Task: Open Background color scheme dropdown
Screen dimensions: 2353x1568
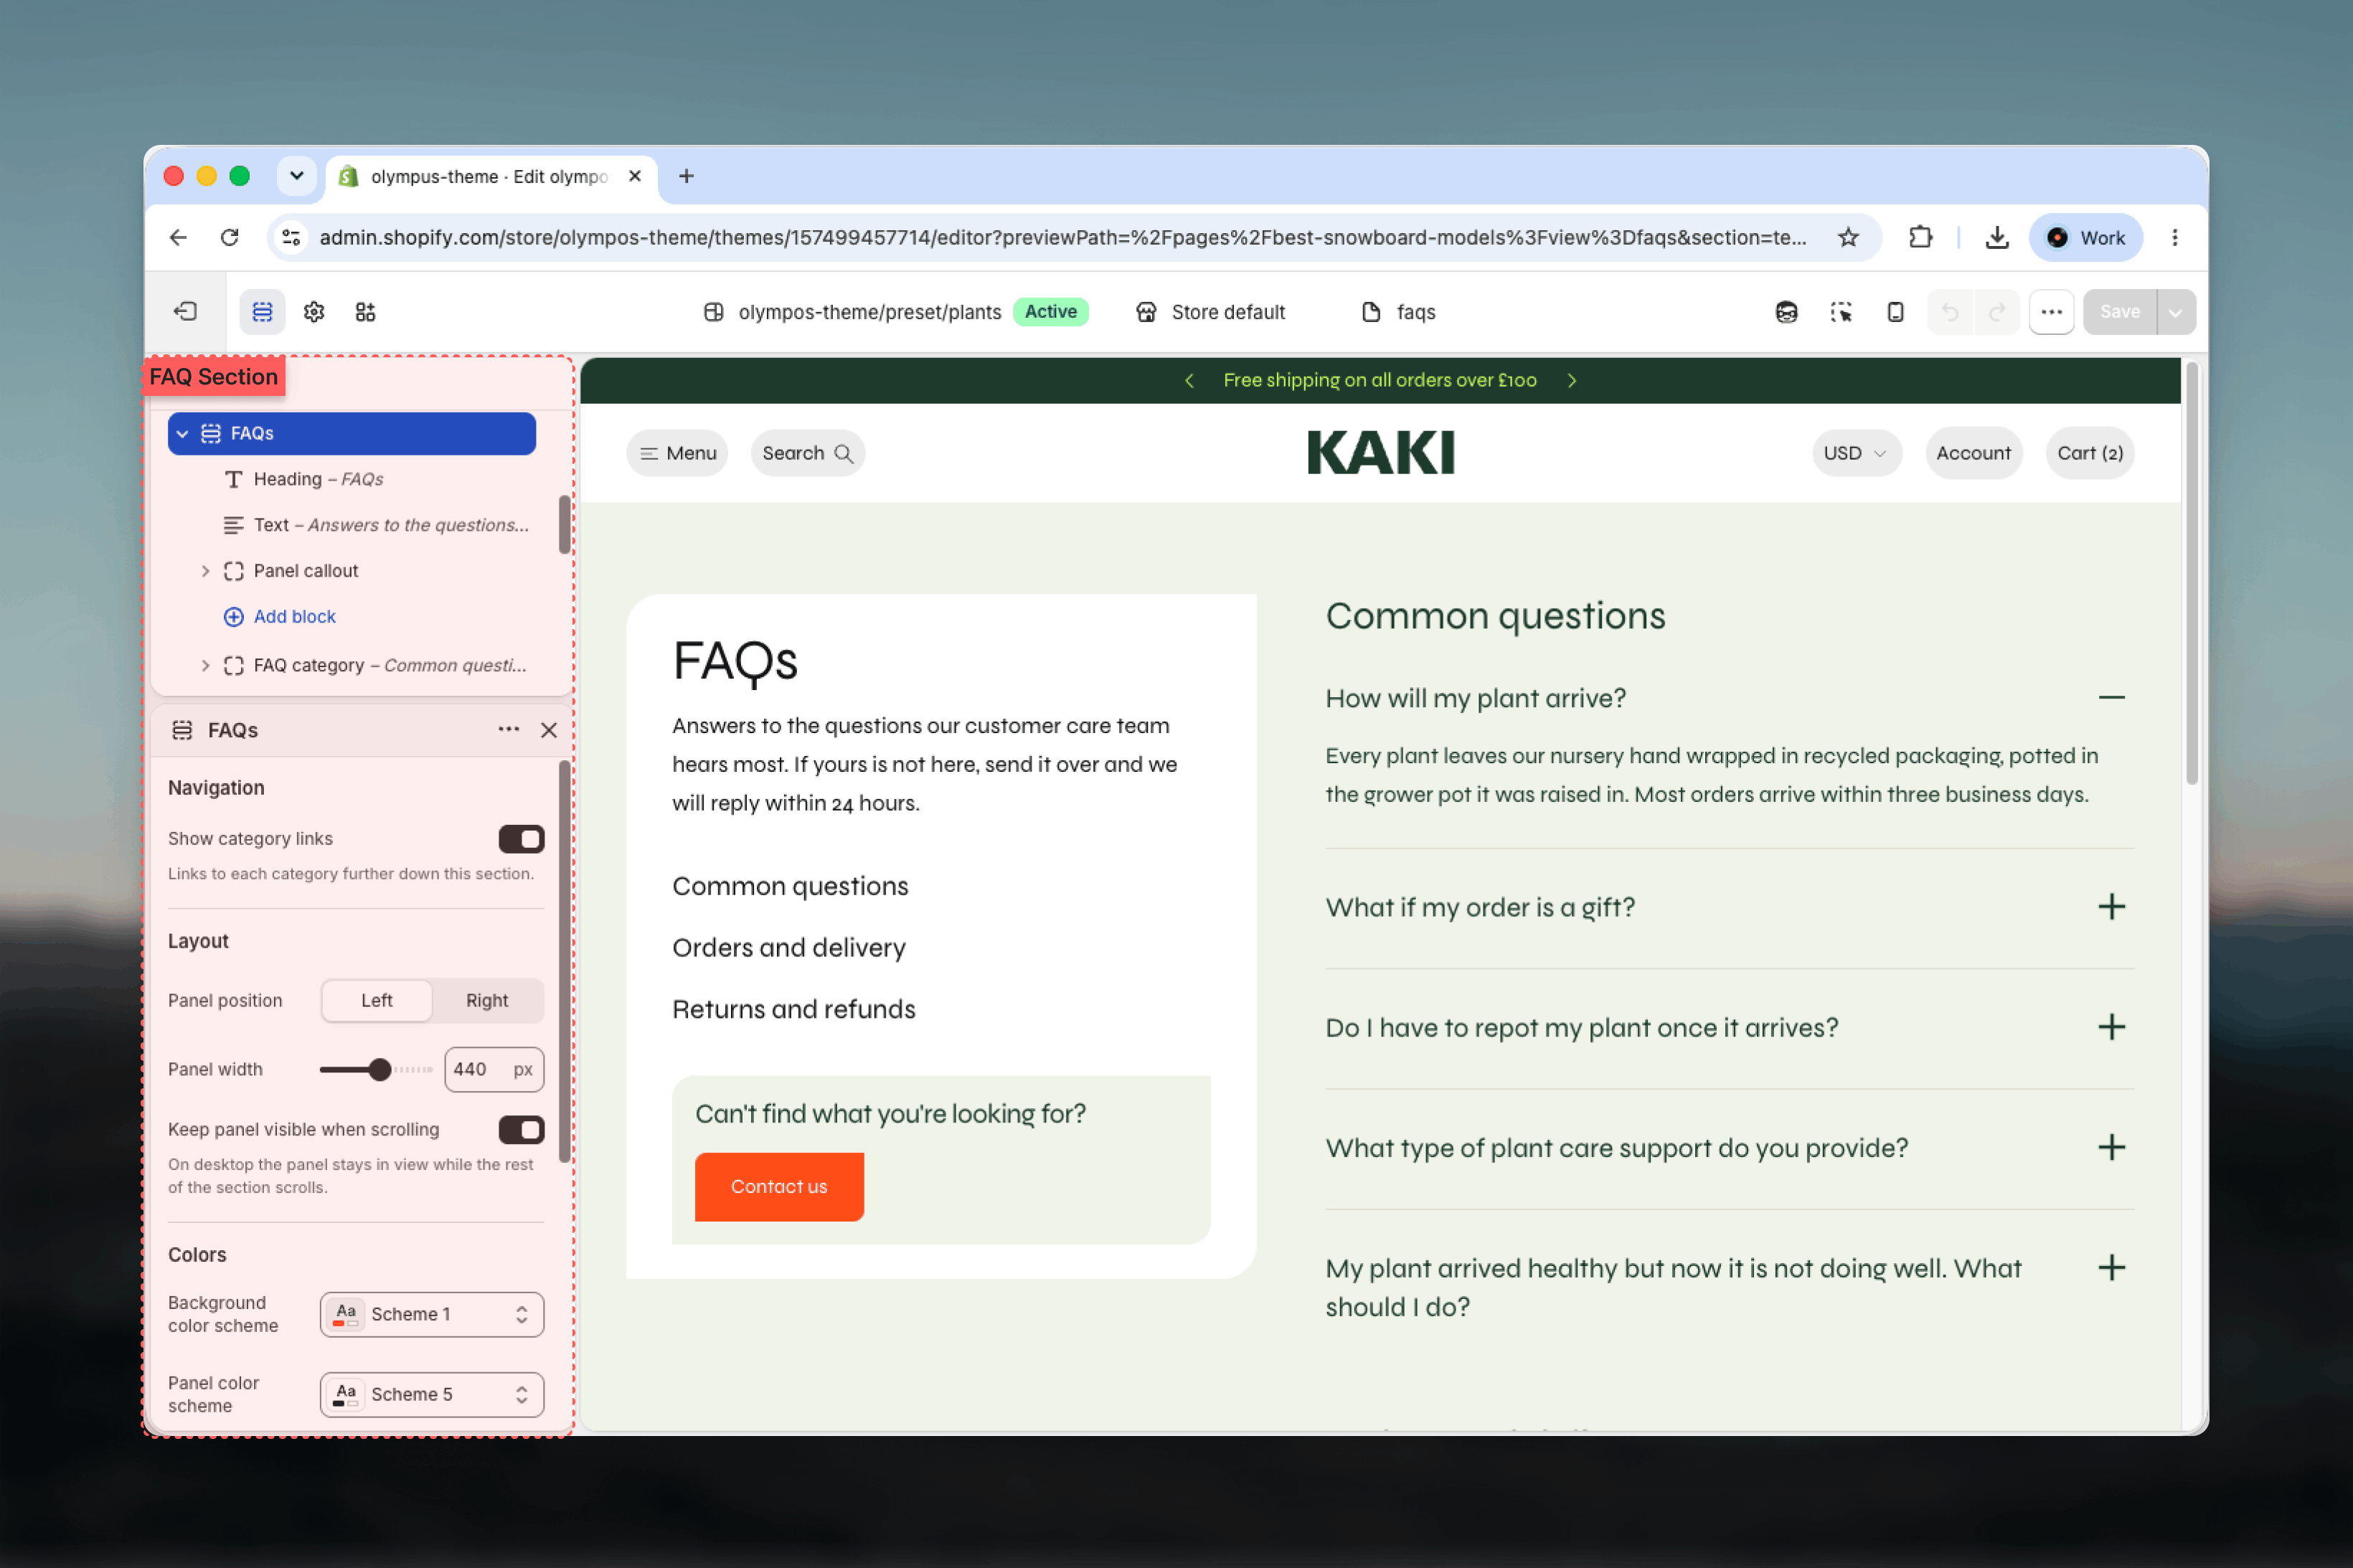Action: pyautogui.click(x=432, y=1315)
